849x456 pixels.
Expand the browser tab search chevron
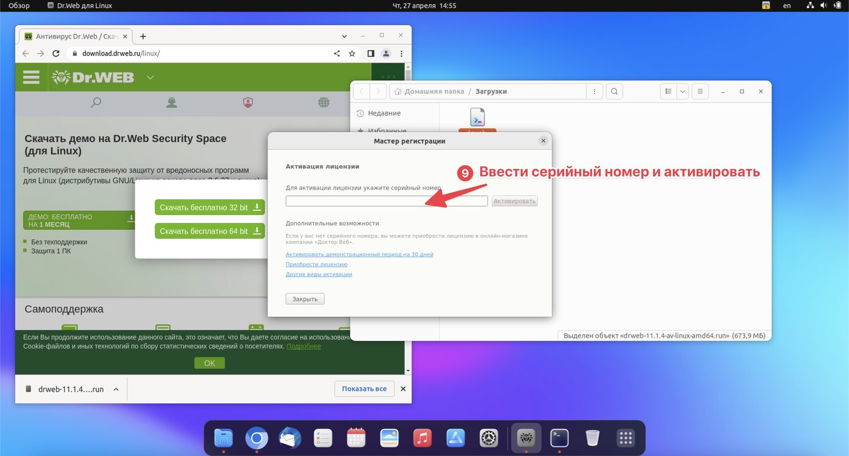coord(344,36)
